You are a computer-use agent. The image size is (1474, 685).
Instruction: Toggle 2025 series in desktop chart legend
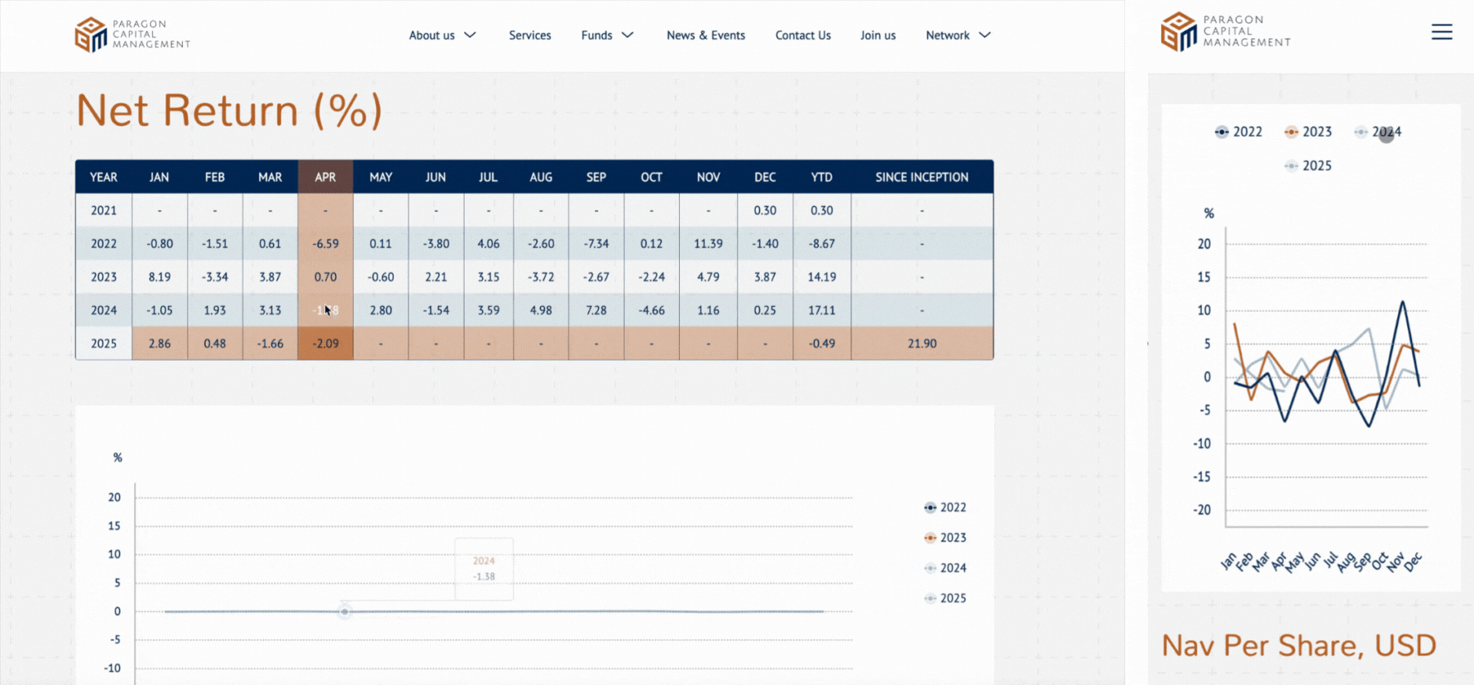(945, 598)
